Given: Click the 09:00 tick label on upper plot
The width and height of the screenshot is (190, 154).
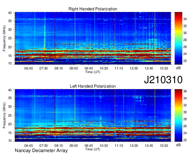Looking at the screenshot, I should (x=74, y=68).
